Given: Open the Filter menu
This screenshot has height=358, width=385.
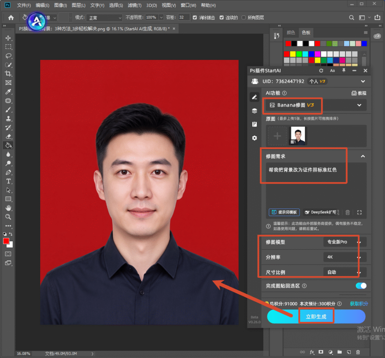Looking at the screenshot, I should click(x=135, y=5).
